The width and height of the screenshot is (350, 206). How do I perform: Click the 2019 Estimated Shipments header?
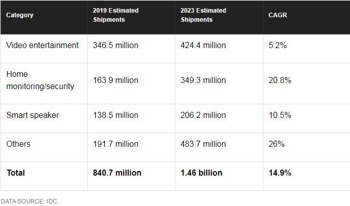coord(116,15)
